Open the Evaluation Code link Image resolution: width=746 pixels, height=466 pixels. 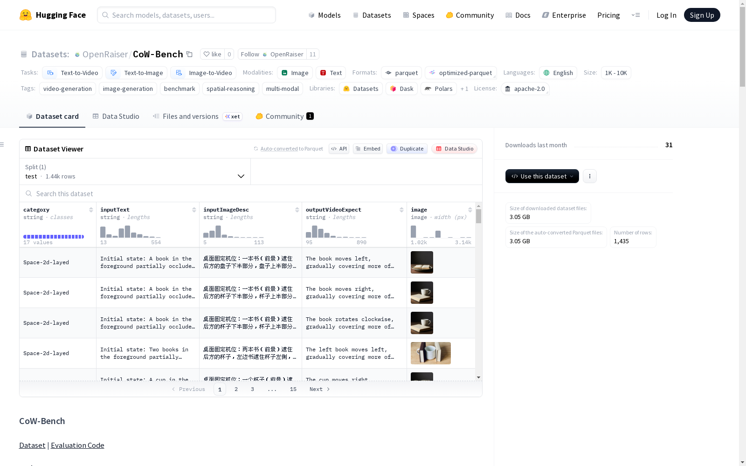[x=77, y=445]
